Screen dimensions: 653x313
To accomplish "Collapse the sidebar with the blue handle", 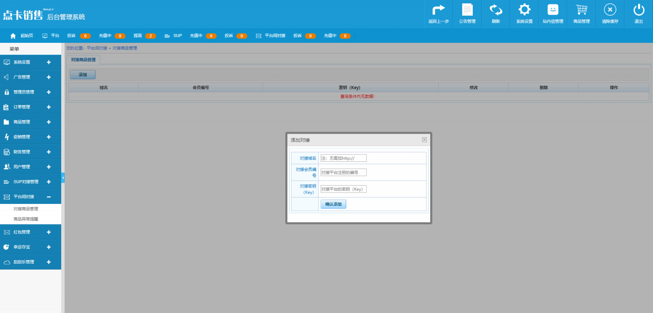I will (63, 178).
